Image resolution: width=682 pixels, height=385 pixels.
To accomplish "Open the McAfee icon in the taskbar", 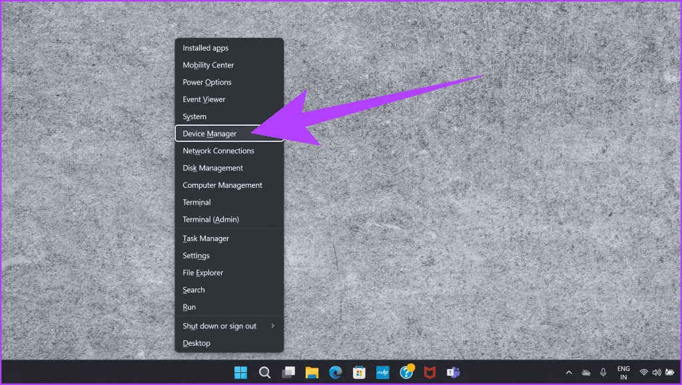I will [x=430, y=372].
